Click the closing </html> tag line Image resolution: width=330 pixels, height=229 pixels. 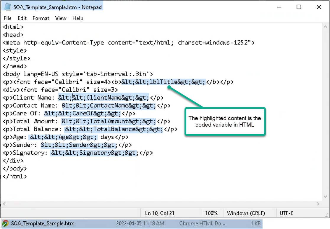[15, 176]
